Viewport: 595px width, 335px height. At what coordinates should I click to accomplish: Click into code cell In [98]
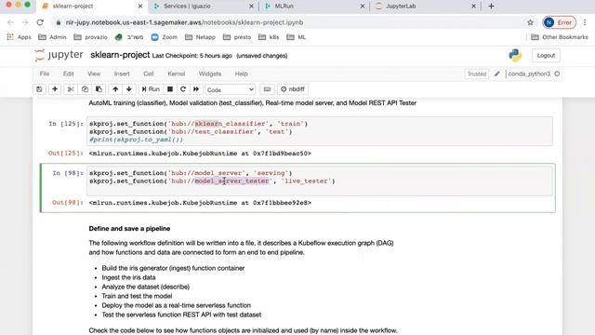tap(320, 181)
